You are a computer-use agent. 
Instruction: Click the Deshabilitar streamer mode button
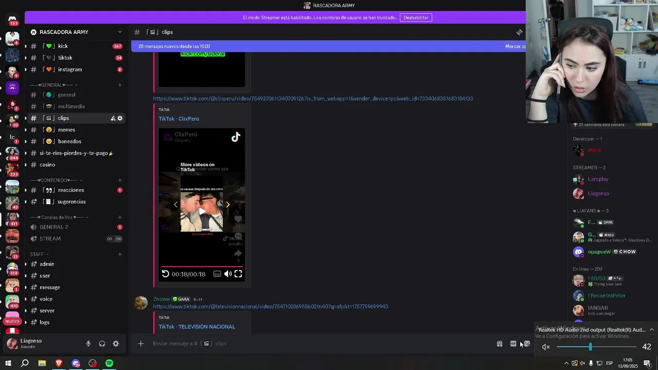click(416, 17)
